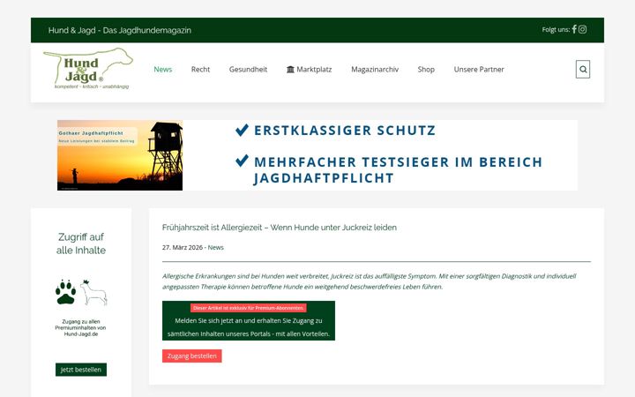
Task: Click the 'Folgt uns:' label
Action: [x=556, y=30]
